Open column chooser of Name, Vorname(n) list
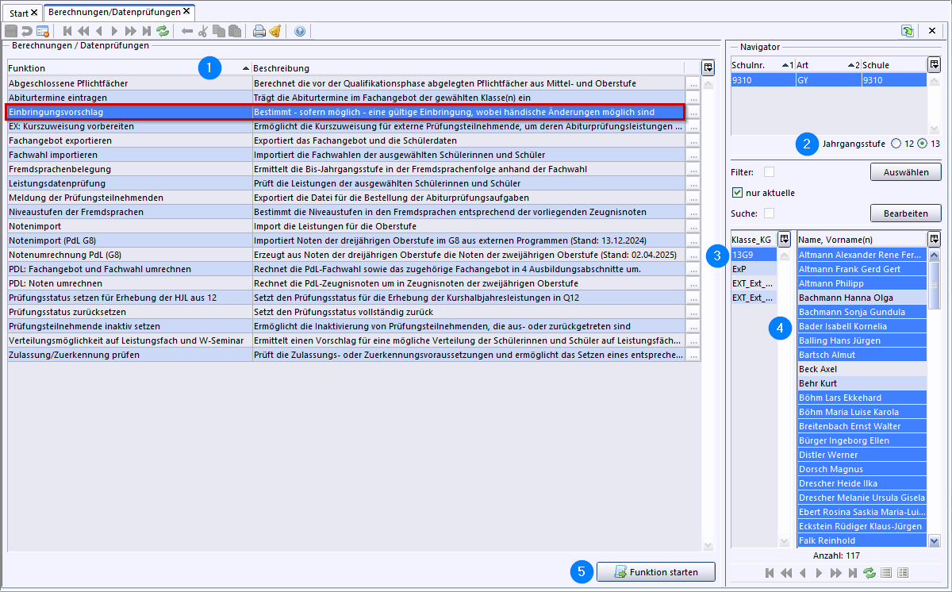The width and height of the screenshot is (952, 592). pos(934,239)
